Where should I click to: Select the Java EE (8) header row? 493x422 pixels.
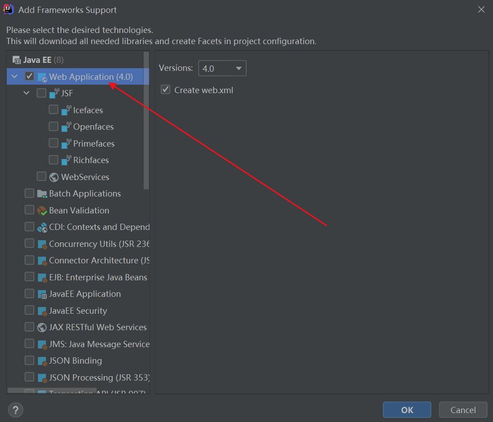78,60
